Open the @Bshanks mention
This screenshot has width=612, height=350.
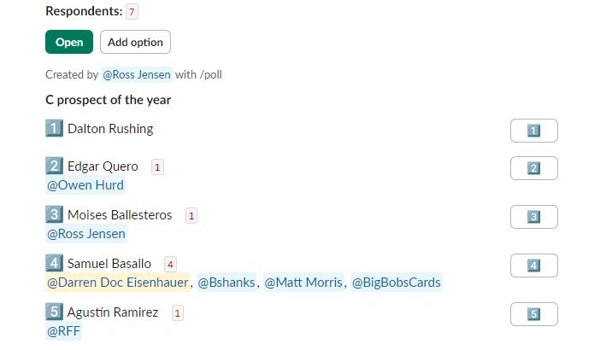pos(227,283)
